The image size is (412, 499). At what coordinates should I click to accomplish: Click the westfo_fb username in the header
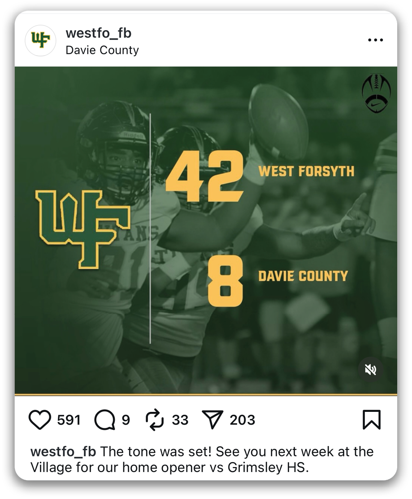(98, 33)
